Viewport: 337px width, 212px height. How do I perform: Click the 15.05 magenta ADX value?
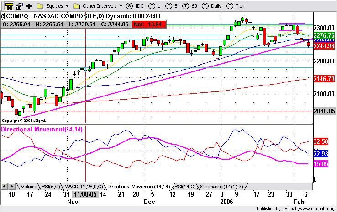coord(321,164)
